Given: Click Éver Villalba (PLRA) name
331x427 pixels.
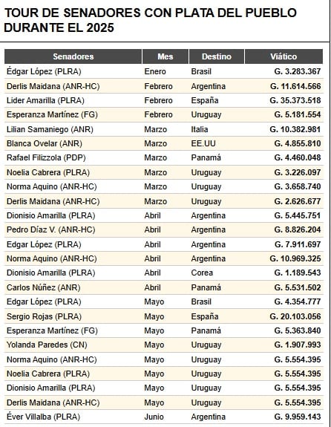Looking at the screenshot, I should coord(43,417).
